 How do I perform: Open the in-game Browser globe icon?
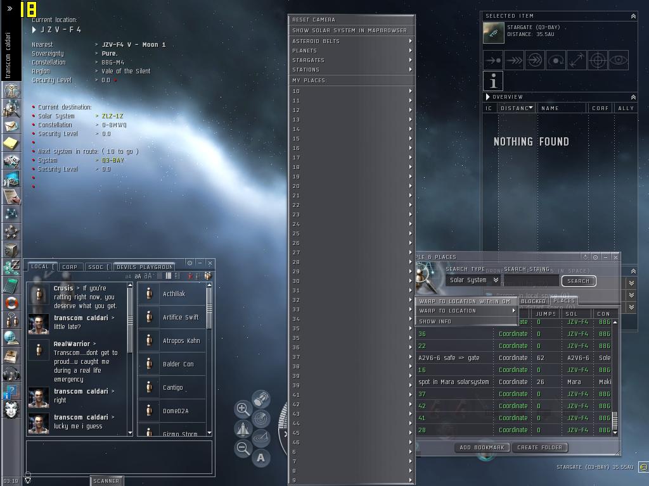point(11,338)
